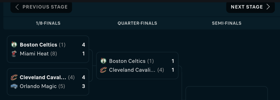Click Cavaliers logo in quarter-finals matchup

coord(103,70)
